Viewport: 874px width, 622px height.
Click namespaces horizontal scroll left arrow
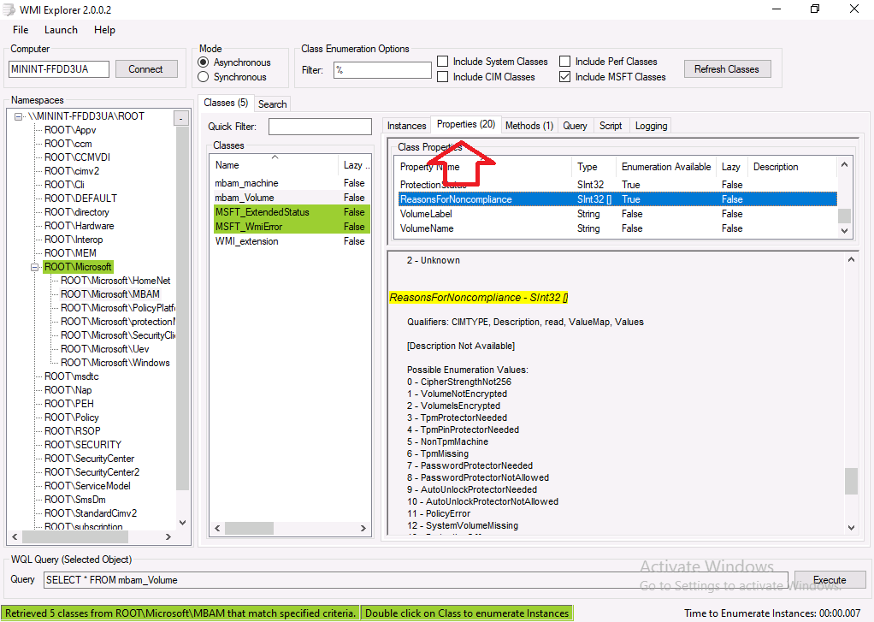(15, 536)
